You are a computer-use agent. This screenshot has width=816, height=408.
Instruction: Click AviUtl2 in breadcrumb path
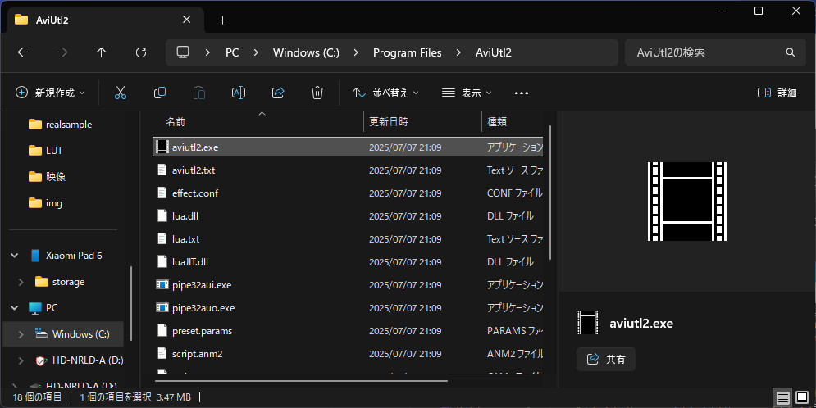pos(494,52)
